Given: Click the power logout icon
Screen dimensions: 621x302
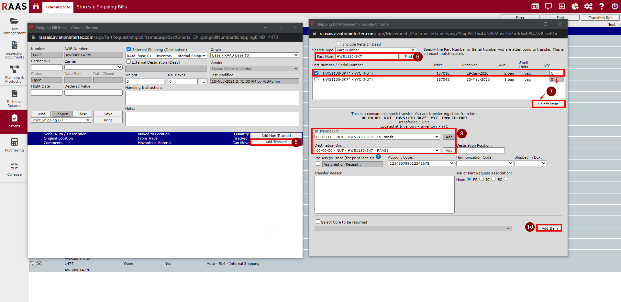Looking at the screenshot, I should (x=615, y=6).
